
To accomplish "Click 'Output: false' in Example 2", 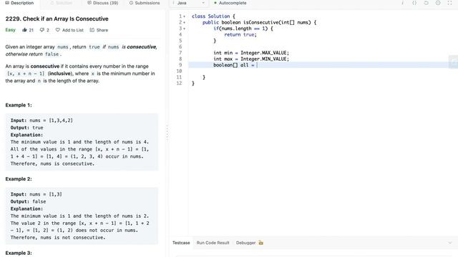I will coord(28,201).
